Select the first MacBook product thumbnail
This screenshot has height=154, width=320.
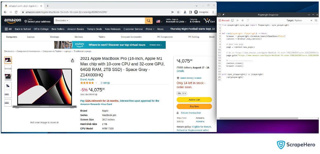[x=8, y=60]
